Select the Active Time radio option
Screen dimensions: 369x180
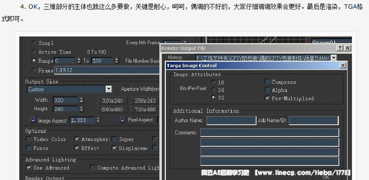point(33,51)
